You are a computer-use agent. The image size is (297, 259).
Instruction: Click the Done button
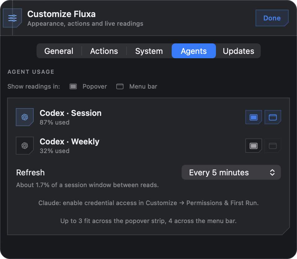272,18
